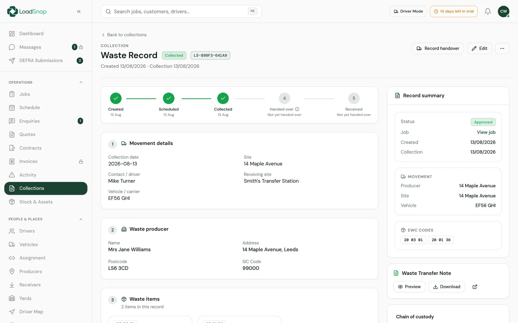The height and width of the screenshot is (323, 518).
Task: Click the Scheduled step checkmark circle
Action: coord(169,98)
